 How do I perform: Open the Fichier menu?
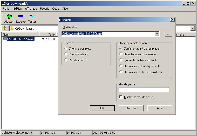point(6,9)
